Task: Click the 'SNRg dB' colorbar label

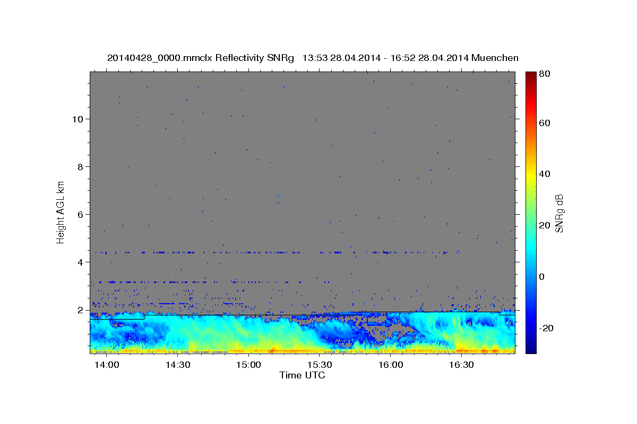Action: [x=559, y=214]
